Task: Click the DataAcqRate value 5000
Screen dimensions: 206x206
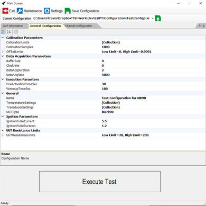Action: (x=106, y=75)
